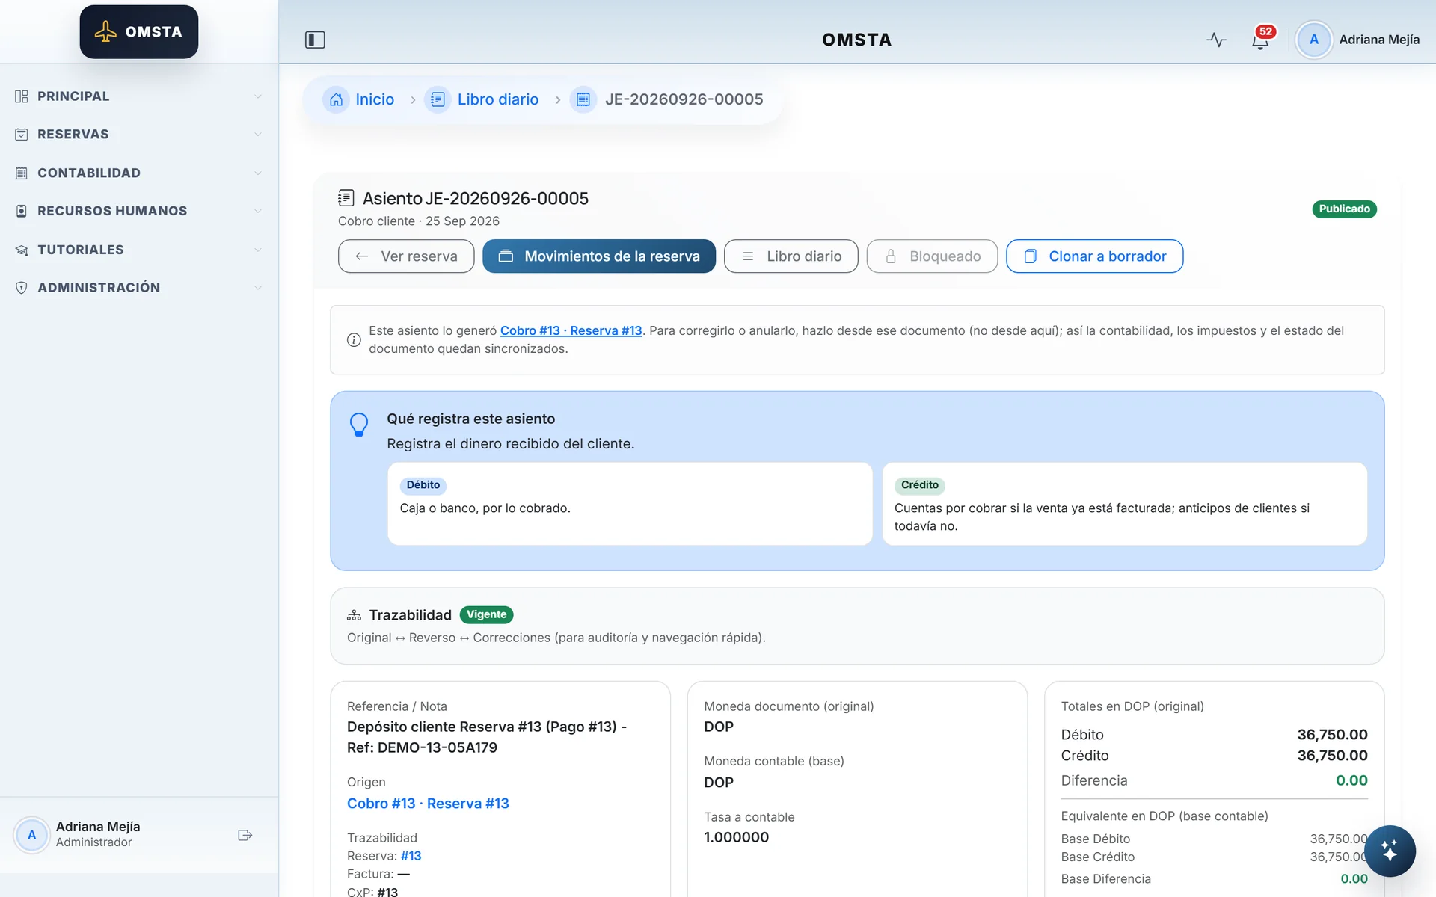
Task: Click the Asiento JE-20260926-00005 heading
Action: pyautogui.click(x=476, y=198)
